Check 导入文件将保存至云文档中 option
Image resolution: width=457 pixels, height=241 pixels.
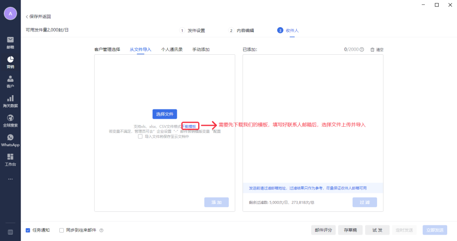pos(140,137)
